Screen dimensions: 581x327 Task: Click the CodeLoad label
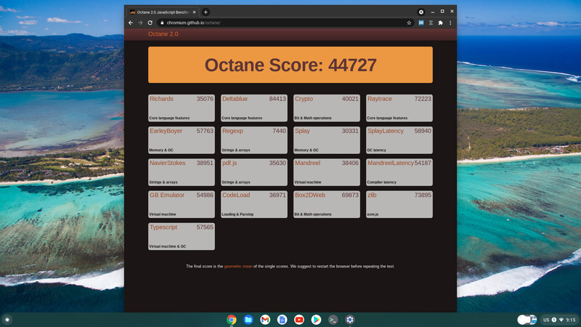pyautogui.click(x=236, y=195)
